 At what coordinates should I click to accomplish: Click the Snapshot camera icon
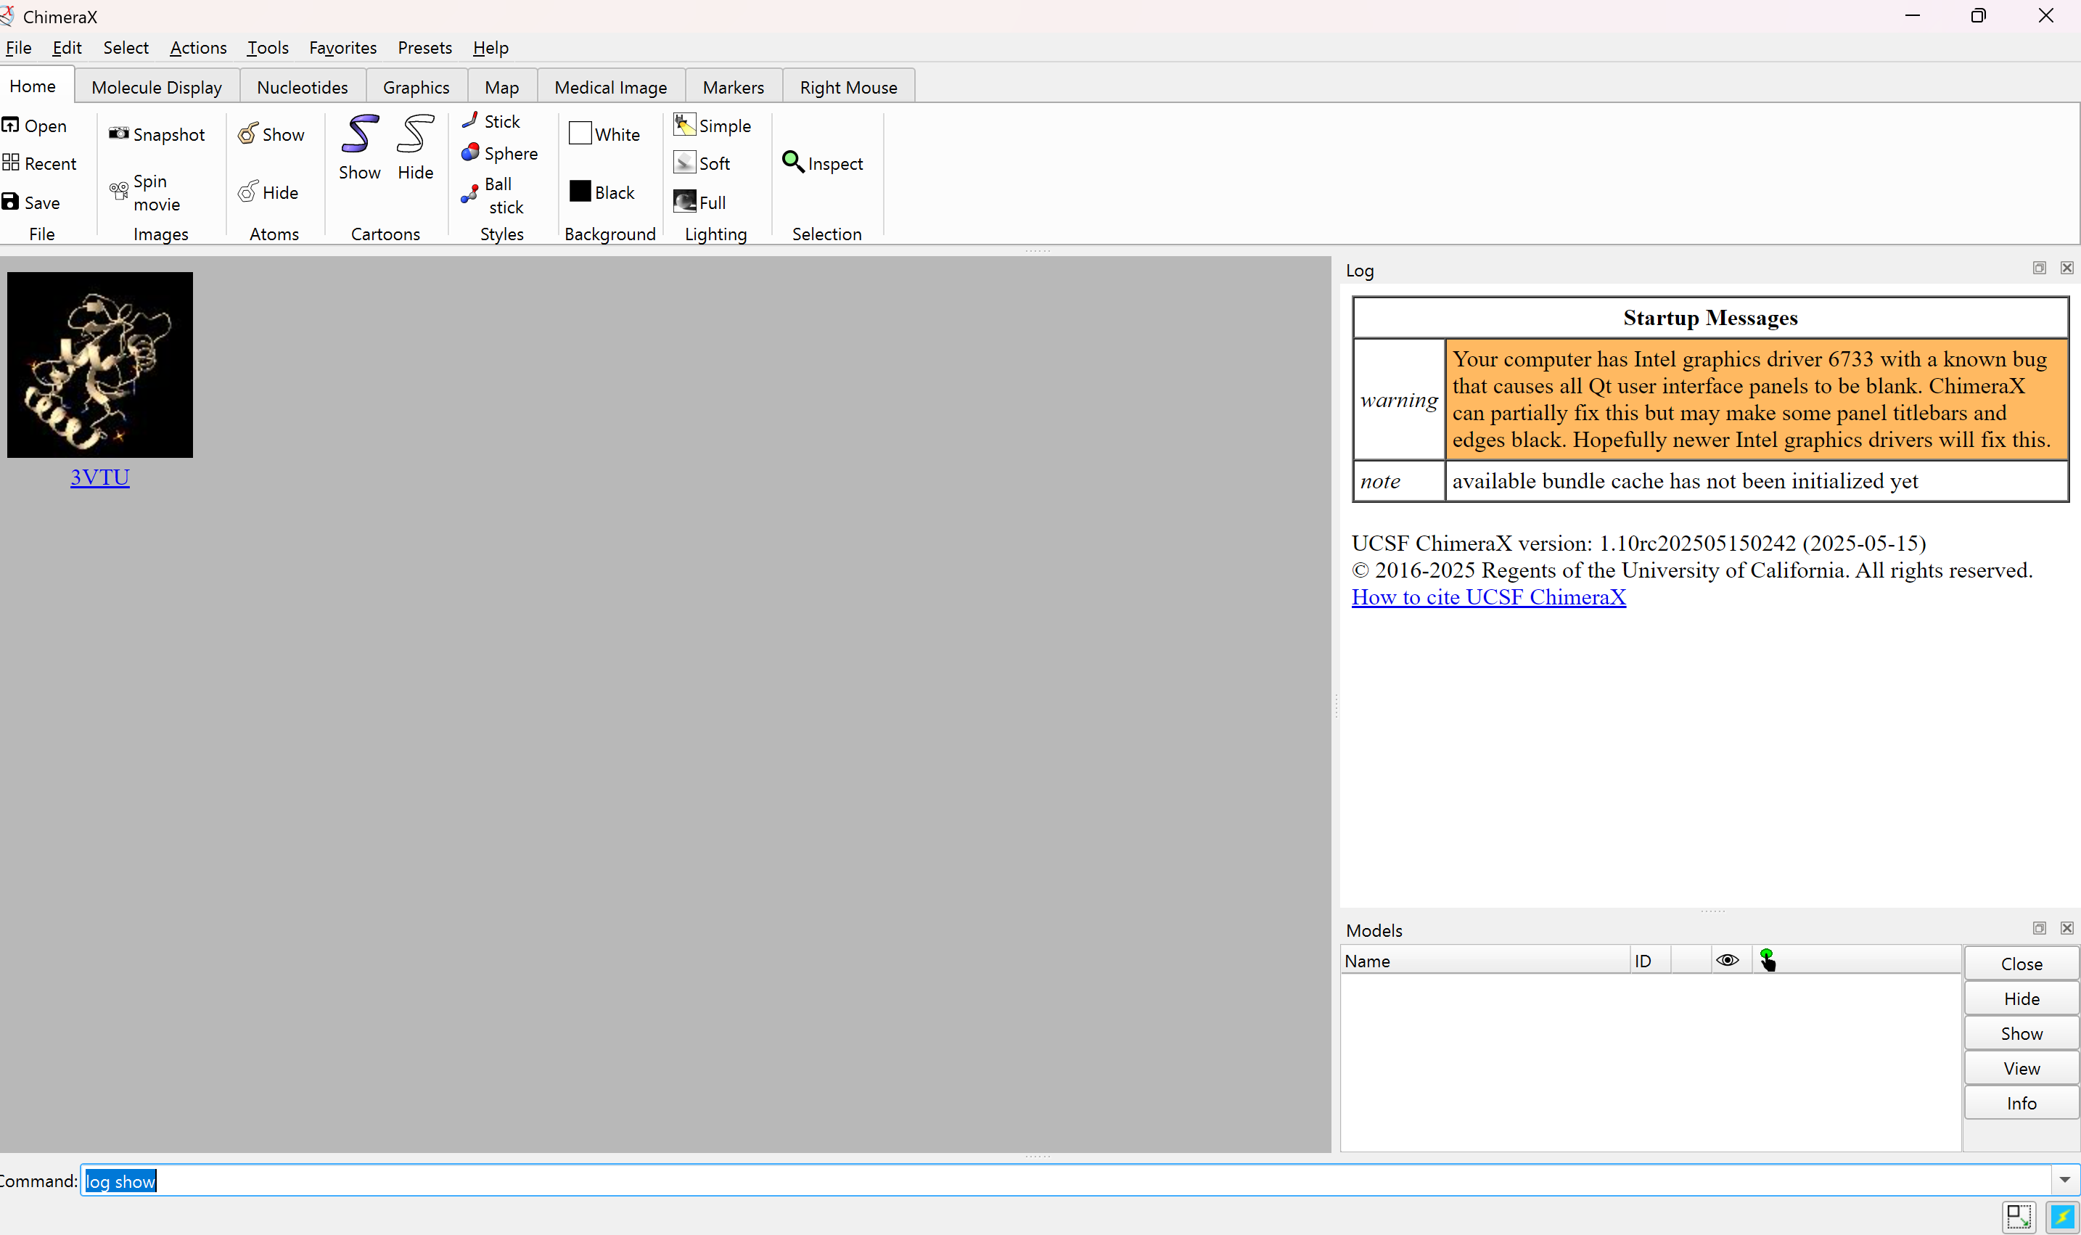pyautogui.click(x=119, y=134)
